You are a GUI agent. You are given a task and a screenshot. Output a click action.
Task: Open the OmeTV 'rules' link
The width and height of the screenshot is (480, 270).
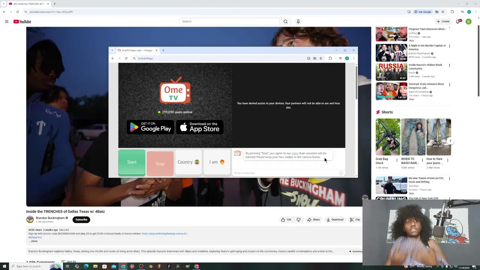click(x=295, y=153)
